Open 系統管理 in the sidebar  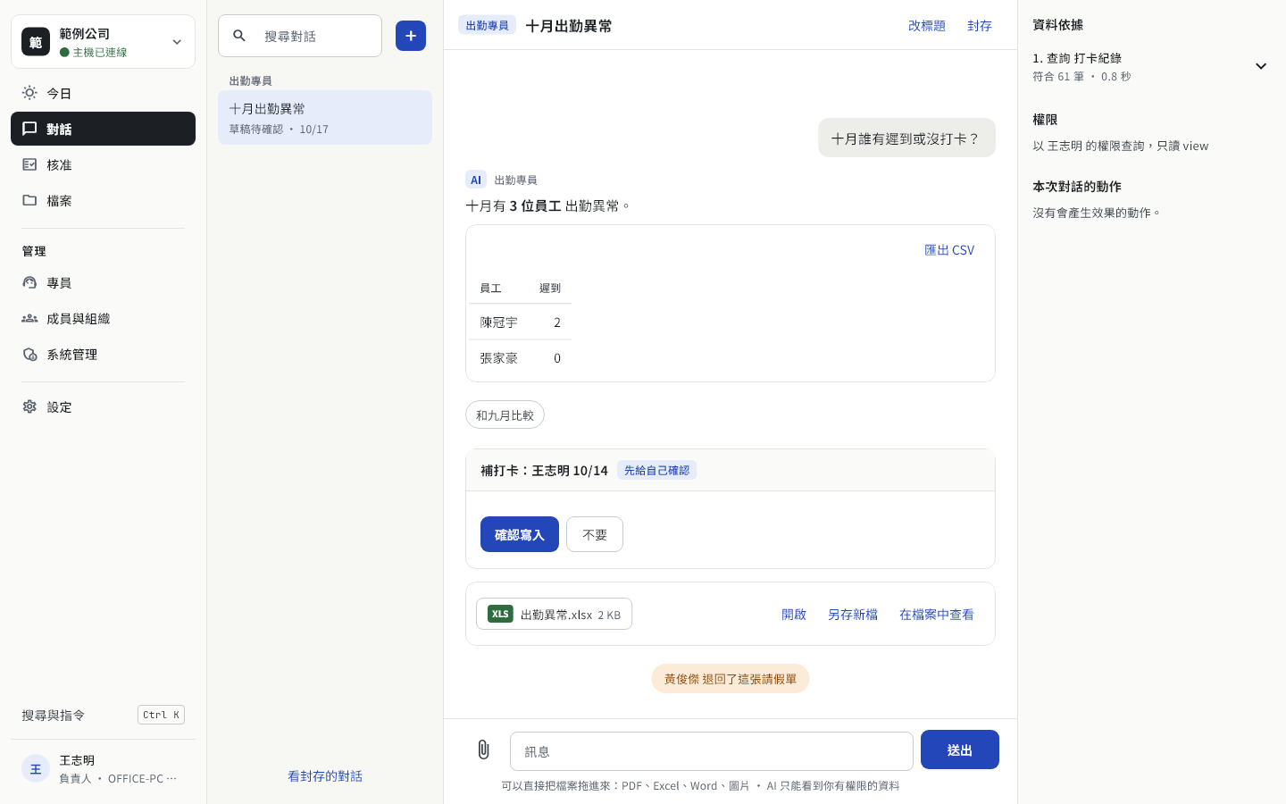[103, 354]
